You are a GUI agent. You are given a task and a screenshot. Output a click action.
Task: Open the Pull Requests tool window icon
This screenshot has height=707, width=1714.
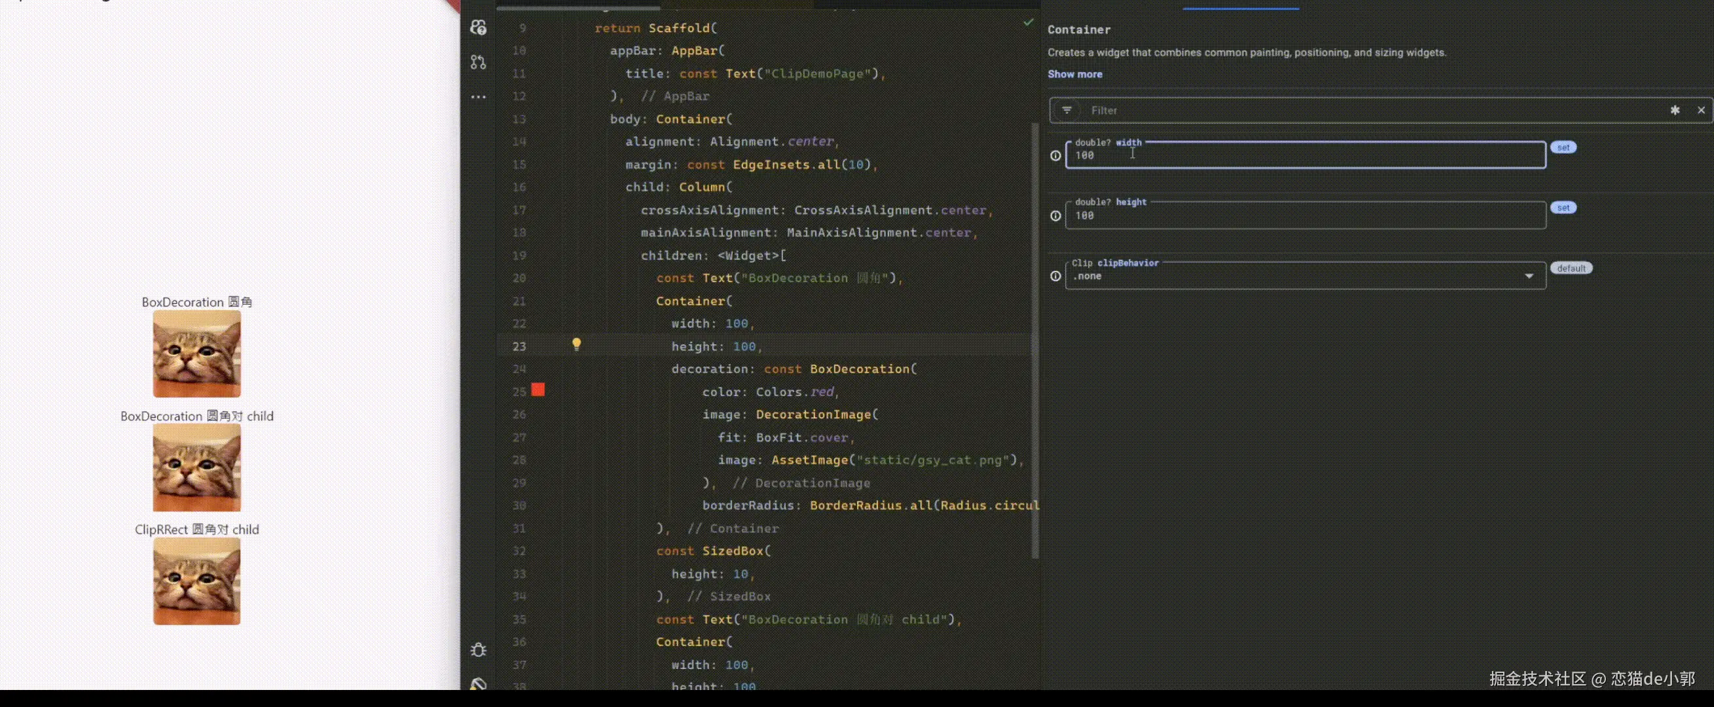[478, 62]
